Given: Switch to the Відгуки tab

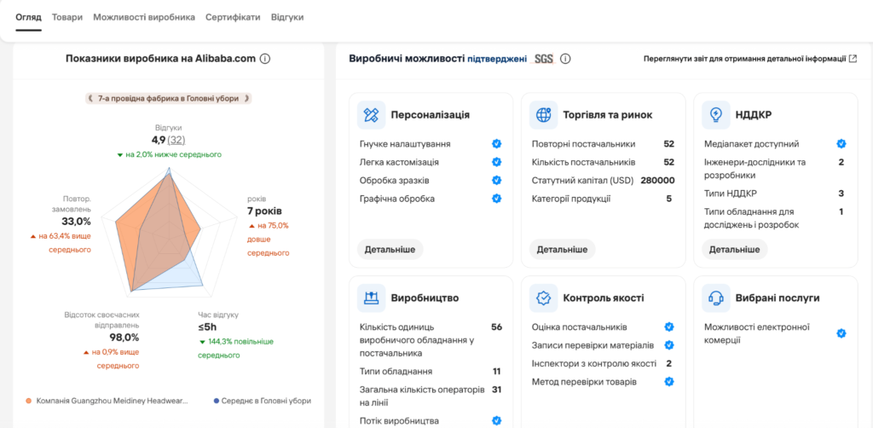Looking at the screenshot, I should click(287, 17).
